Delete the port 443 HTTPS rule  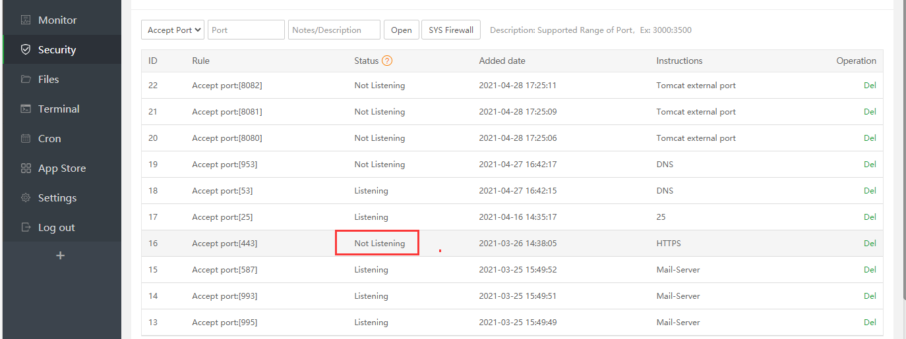point(870,244)
